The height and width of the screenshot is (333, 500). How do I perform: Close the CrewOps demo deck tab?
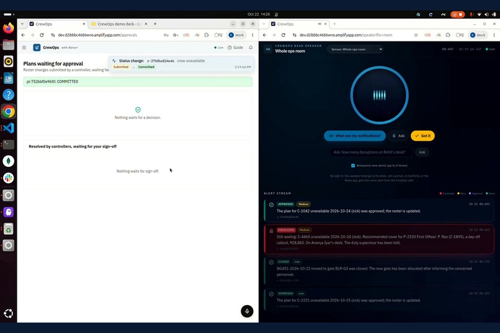146,24
